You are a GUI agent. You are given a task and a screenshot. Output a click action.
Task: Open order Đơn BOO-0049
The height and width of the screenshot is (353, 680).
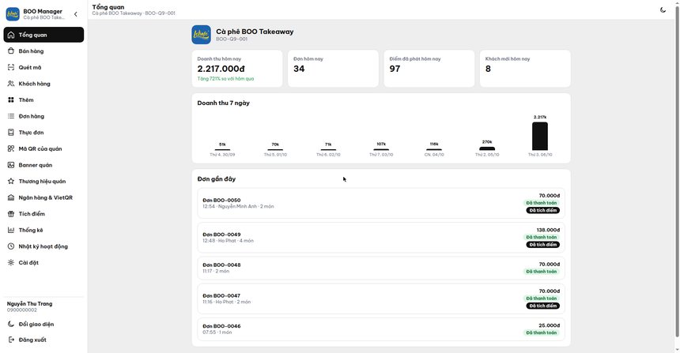[x=381, y=238]
